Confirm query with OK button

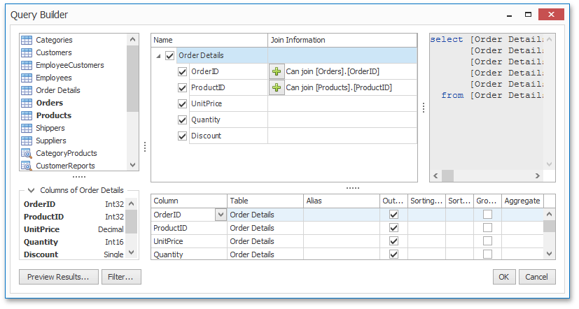(x=504, y=277)
